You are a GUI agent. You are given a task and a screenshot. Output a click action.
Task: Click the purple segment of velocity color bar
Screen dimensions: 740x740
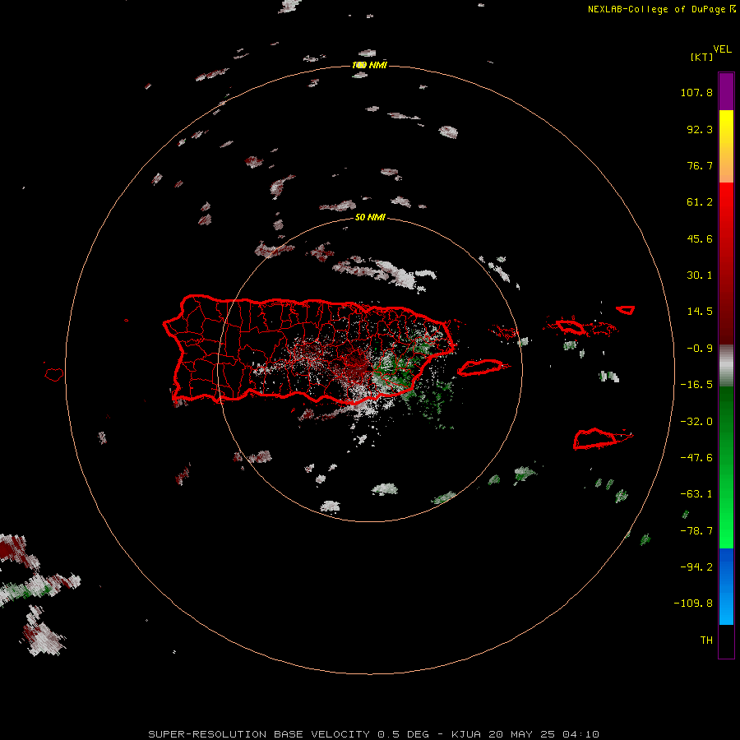[x=726, y=91]
